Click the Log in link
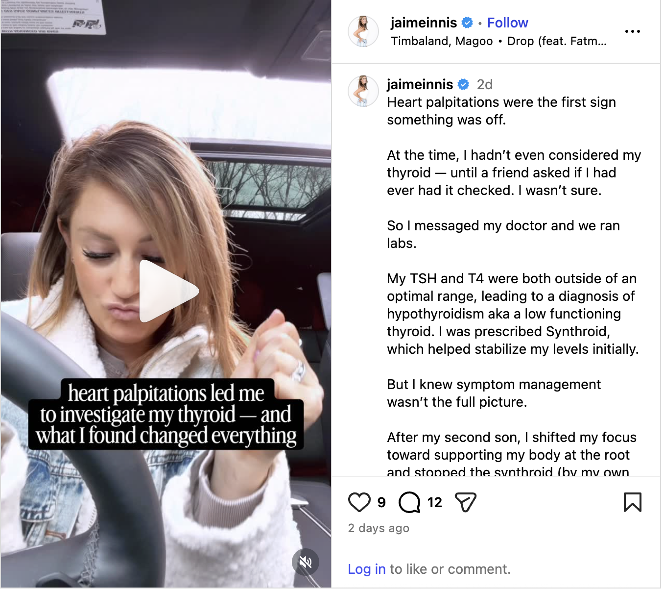664x589 pixels. click(x=367, y=569)
